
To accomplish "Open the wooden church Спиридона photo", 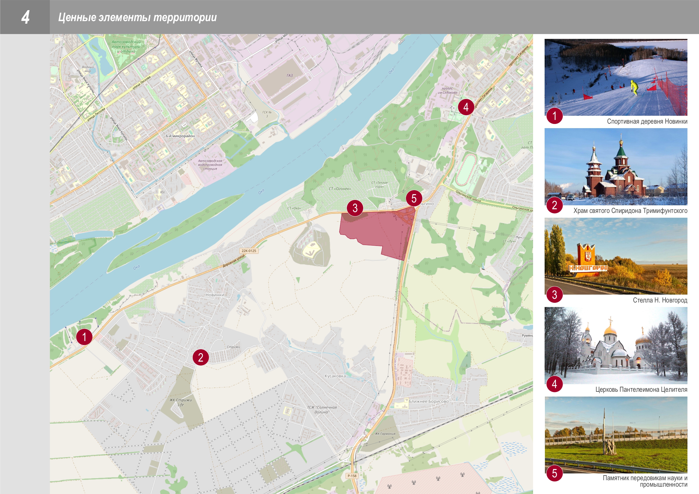I will (x=616, y=166).
